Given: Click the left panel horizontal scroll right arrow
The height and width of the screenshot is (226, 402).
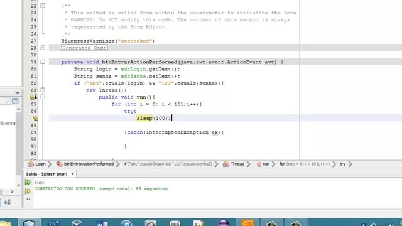Looking at the screenshot, I should (x=12, y=191).
